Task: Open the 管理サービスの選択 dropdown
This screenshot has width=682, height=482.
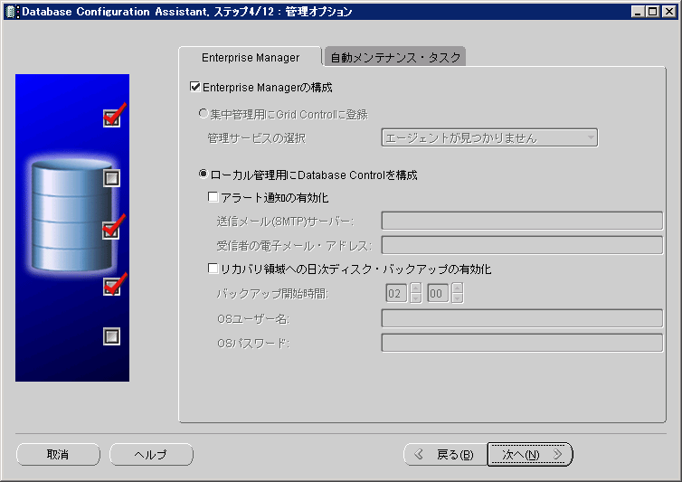Action: pos(489,137)
